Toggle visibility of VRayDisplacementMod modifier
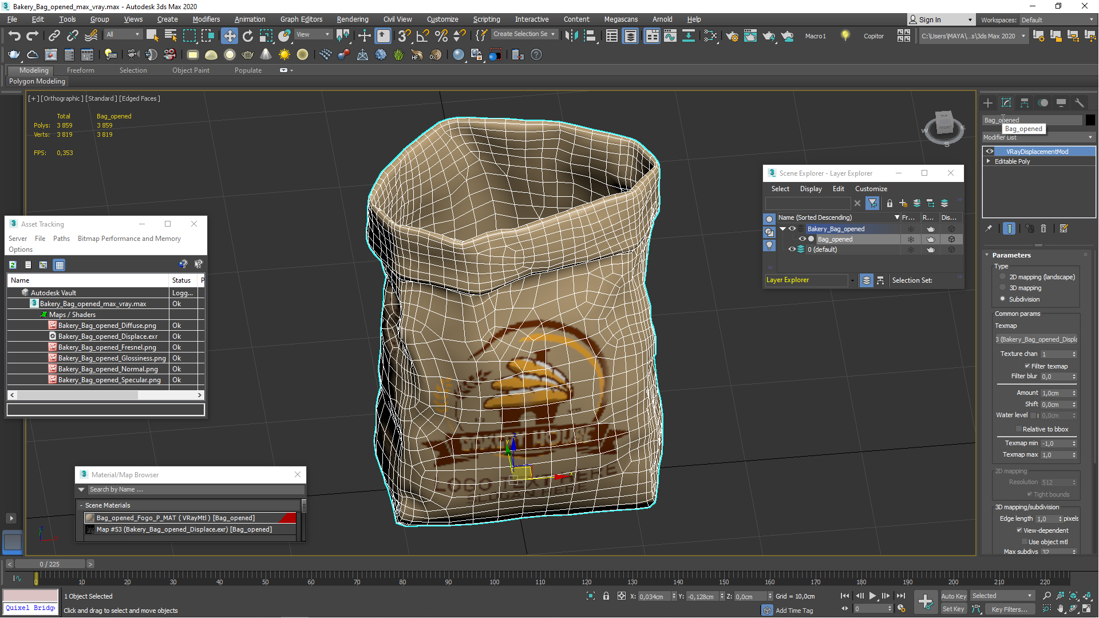The image size is (1099, 618). point(990,152)
